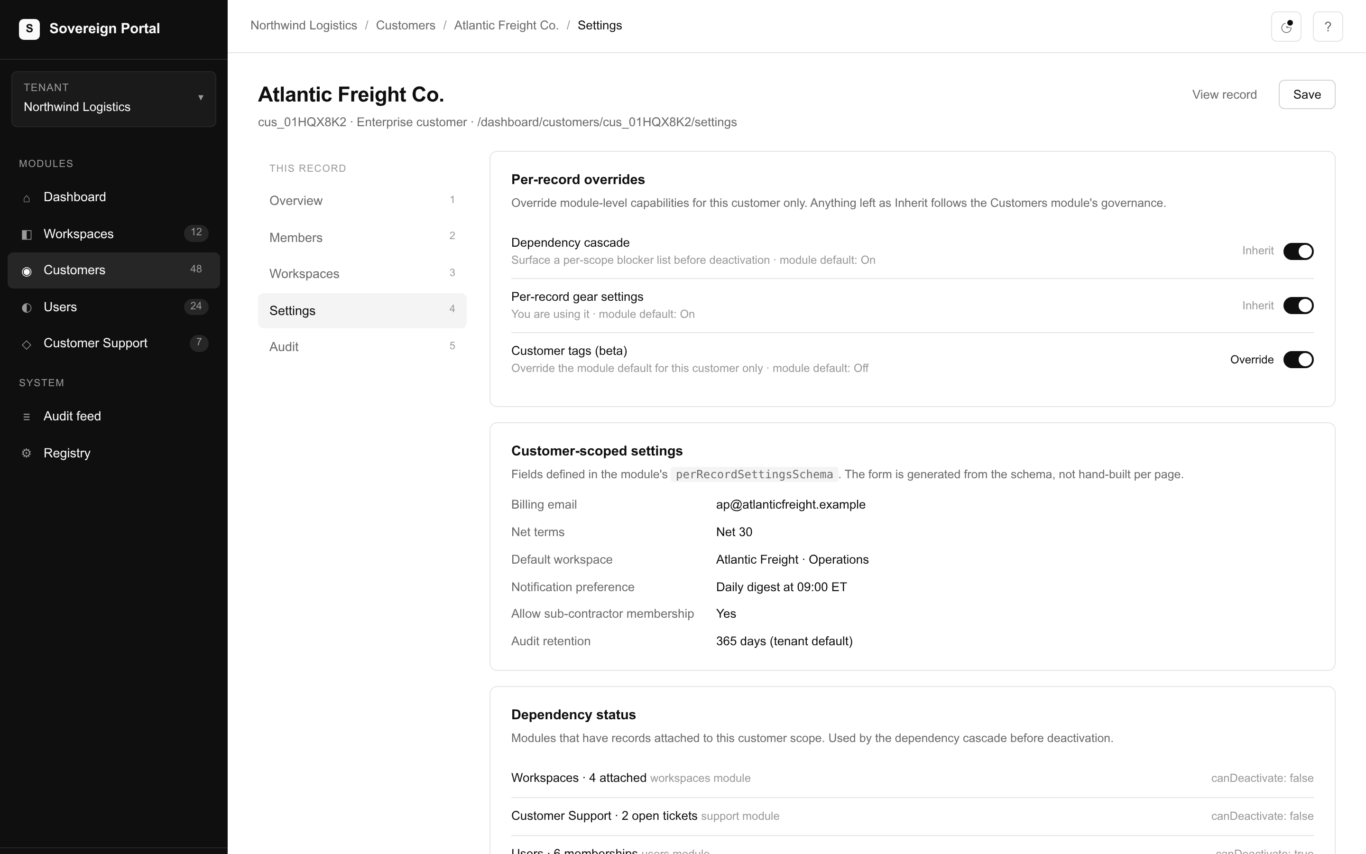Click the Dashboard home icon
Image resolution: width=1366 pixels, height=854 pixels.
coord(27,198)
